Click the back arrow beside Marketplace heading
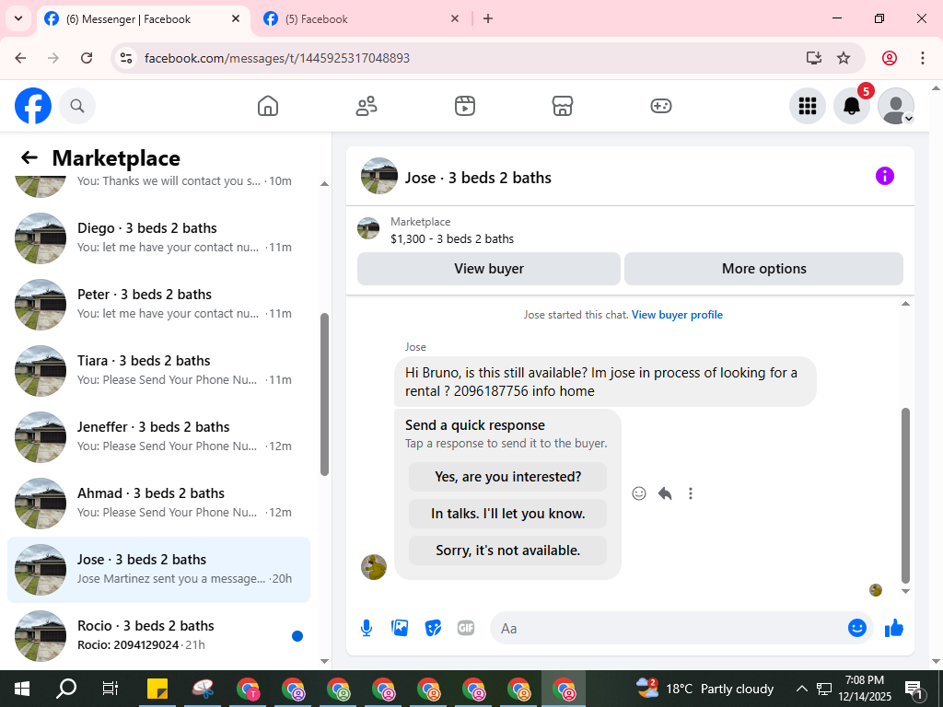This screenshot has height=707, width=943. [x=29, y=157]
